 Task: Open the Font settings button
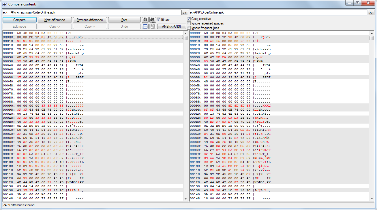coord(124,20)
